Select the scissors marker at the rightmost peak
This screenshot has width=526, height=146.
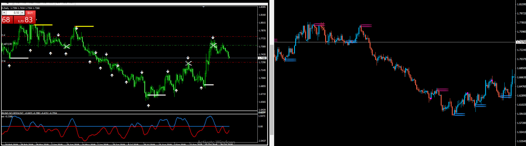coord(213,45)
